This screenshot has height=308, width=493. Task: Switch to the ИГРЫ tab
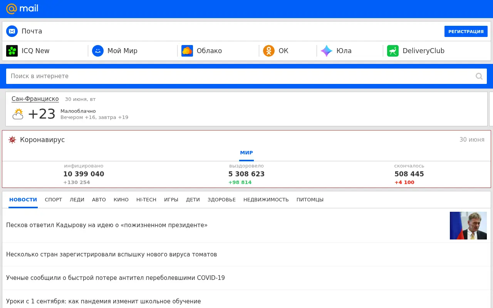[171, 200]
